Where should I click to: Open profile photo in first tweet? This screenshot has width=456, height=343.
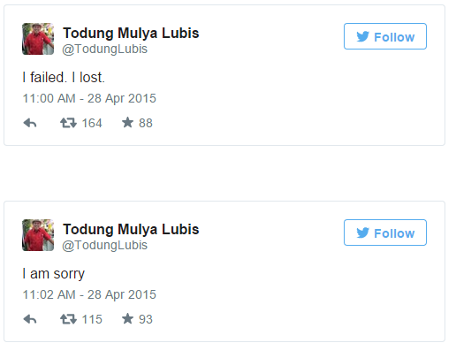point(38,39)
